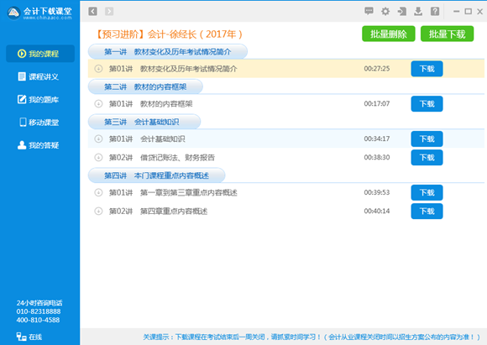
Task: Download 第四章重点内容概述 lesson
Action: tap(427, 212)
